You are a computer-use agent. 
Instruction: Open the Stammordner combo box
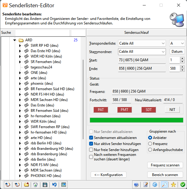pos(142,52)
